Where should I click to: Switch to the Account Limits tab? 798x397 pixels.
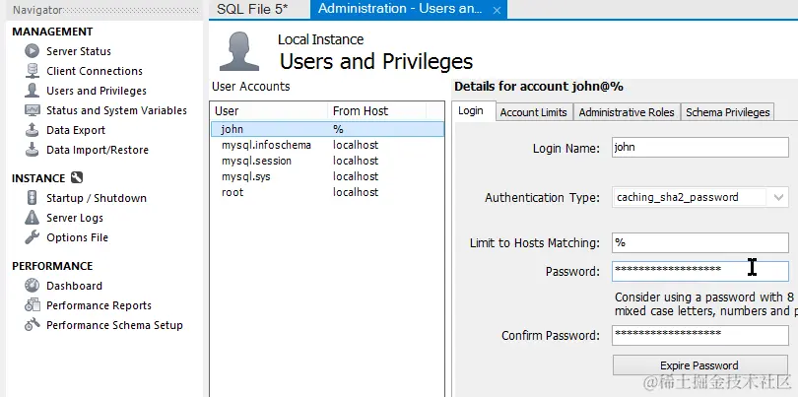533,112
